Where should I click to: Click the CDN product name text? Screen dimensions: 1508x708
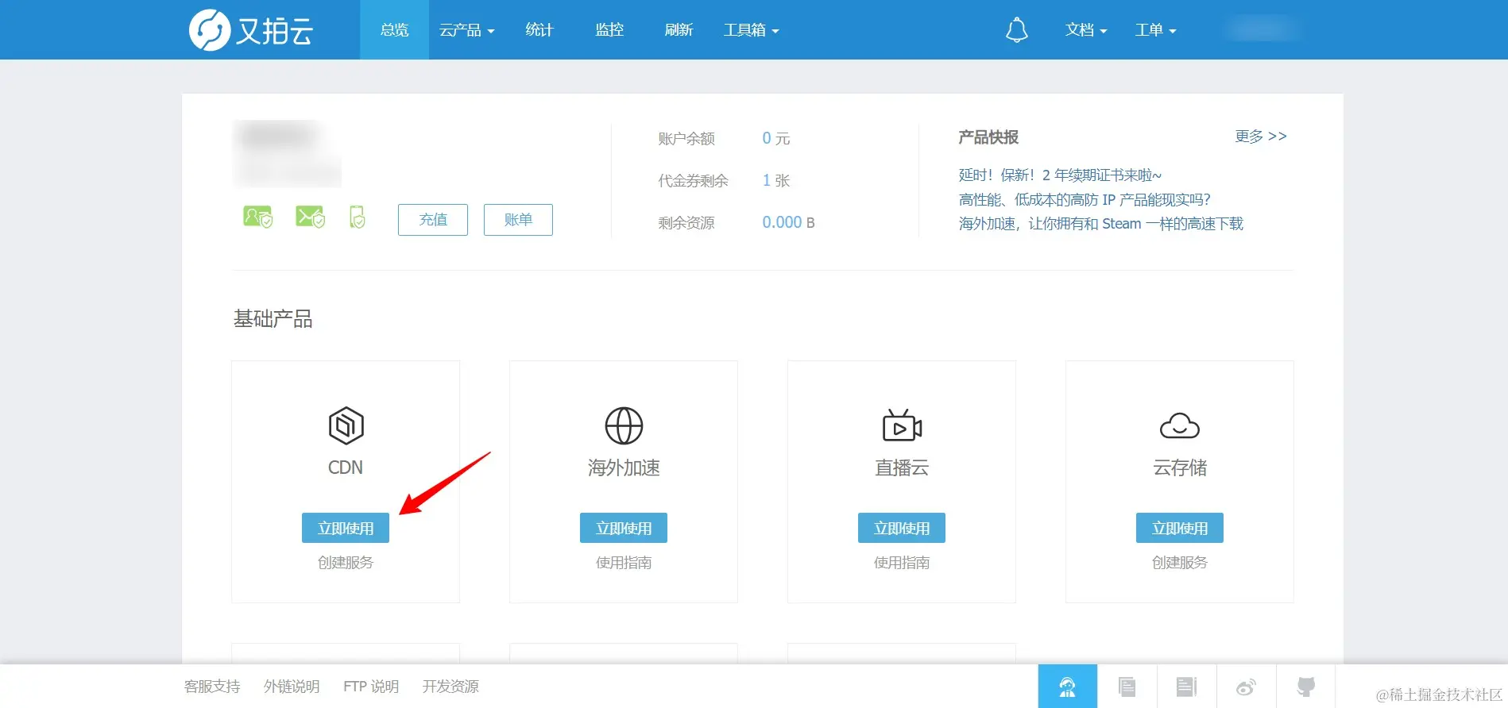(346, 468)
